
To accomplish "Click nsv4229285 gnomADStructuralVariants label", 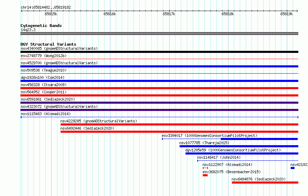I will 99,121.
